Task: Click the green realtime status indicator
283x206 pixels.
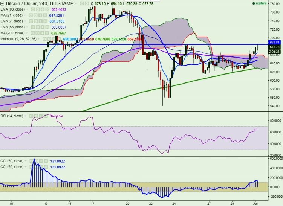Action: click(x=253, y=3)
